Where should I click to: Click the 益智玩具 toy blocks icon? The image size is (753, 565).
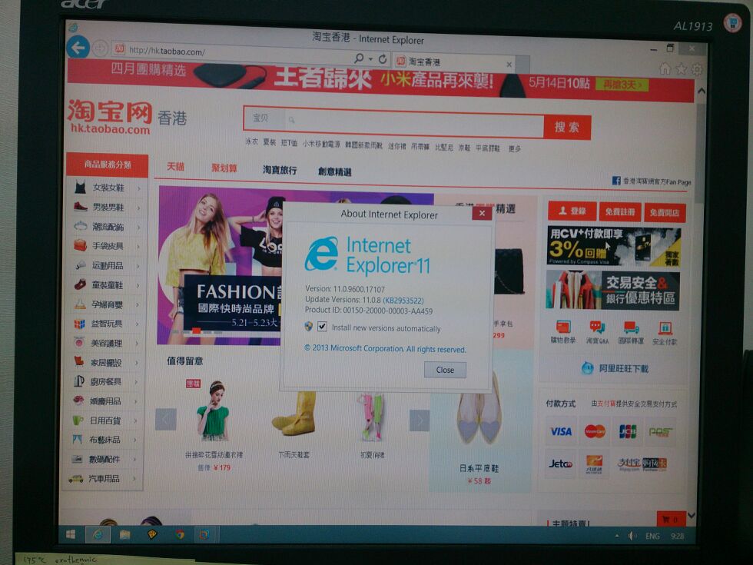[79, 324]
